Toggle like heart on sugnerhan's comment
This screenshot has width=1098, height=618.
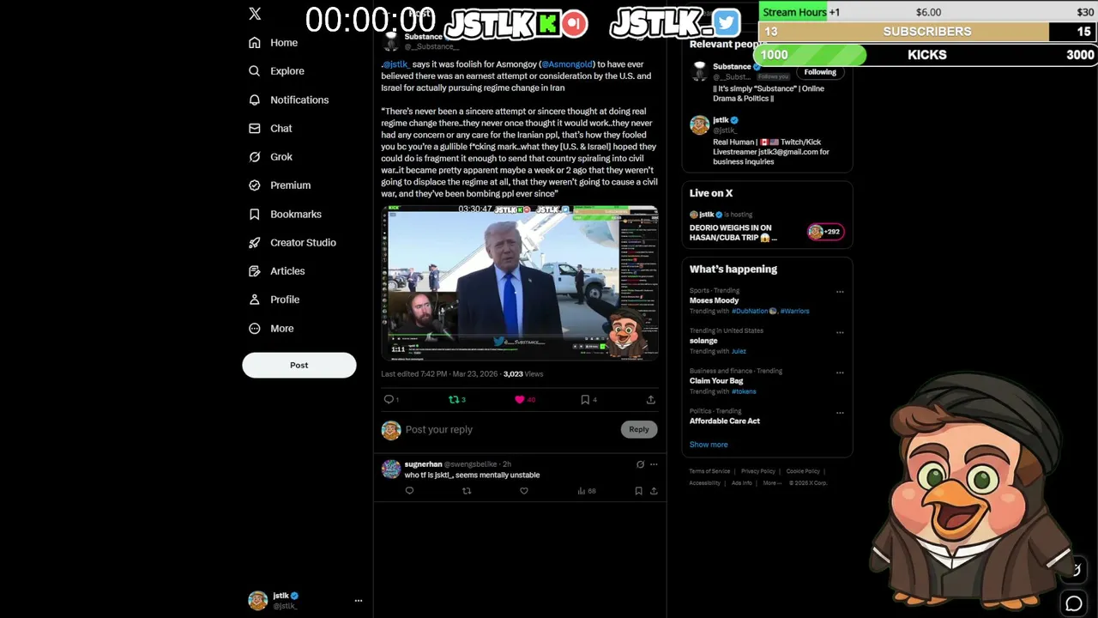click(524, 491)
